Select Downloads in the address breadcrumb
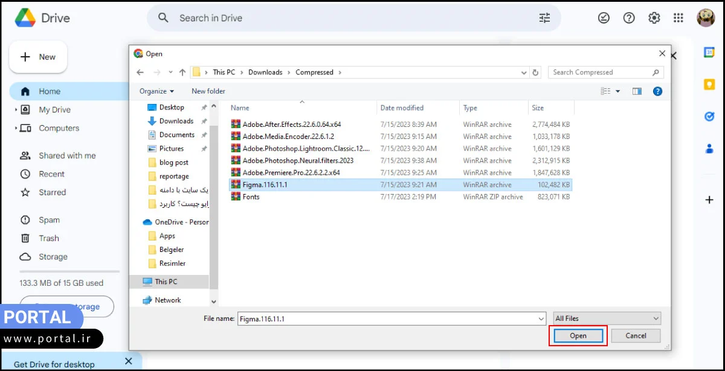725x371 pixels. 265,72
